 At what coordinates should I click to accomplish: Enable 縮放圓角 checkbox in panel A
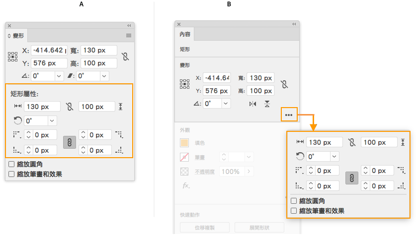pos(12,165)
